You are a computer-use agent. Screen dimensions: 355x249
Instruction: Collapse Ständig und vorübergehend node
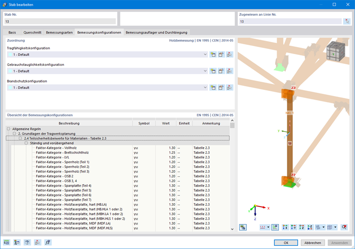tap(26, 143)
